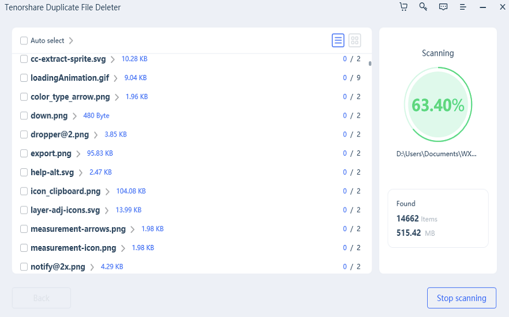This screenshot has height=317, width=509.
Task: Minimize the Duplicate File Deleter window
Action: [482, 7]
